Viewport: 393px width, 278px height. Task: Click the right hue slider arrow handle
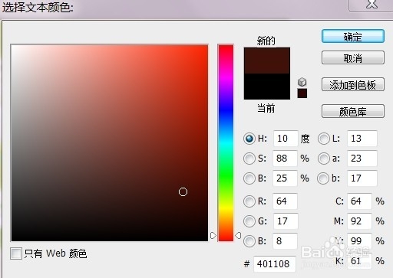238,235
